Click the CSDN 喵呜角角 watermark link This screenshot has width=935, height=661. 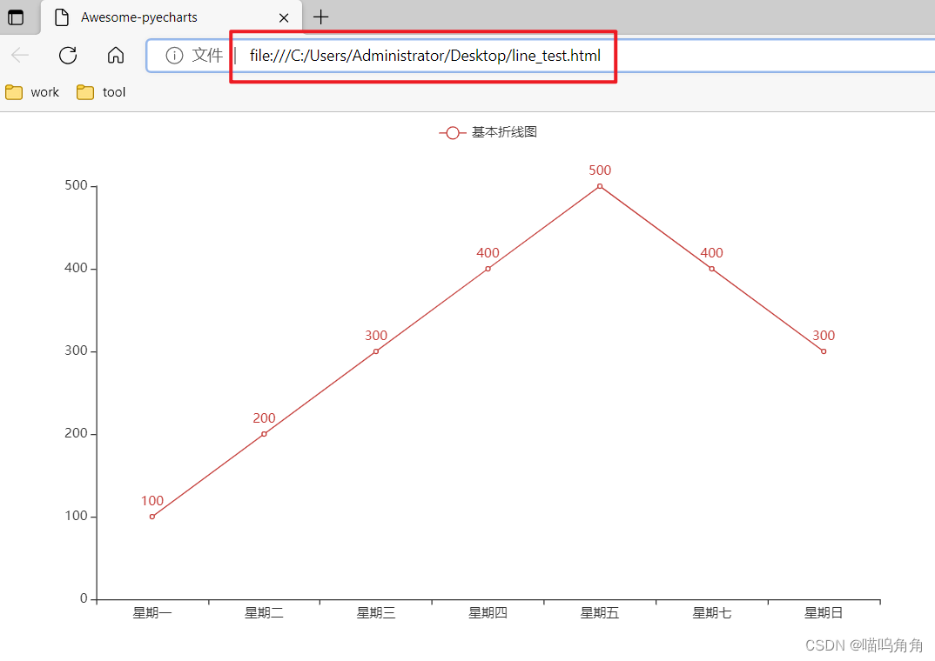click(865, 644)
